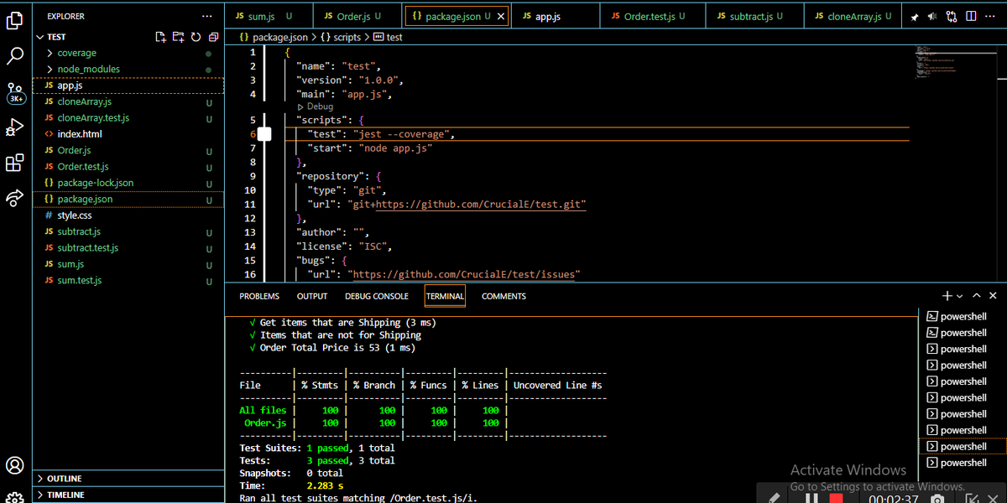This screenshot has width=1007, height=503.
Task: Open Explorer views and more actions menu
Action: click(207, 17)
